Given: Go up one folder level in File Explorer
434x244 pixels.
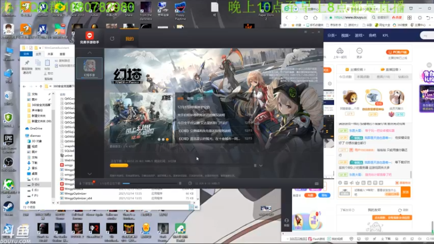Looking at the screenshot, I should click(x=41, y=86).
